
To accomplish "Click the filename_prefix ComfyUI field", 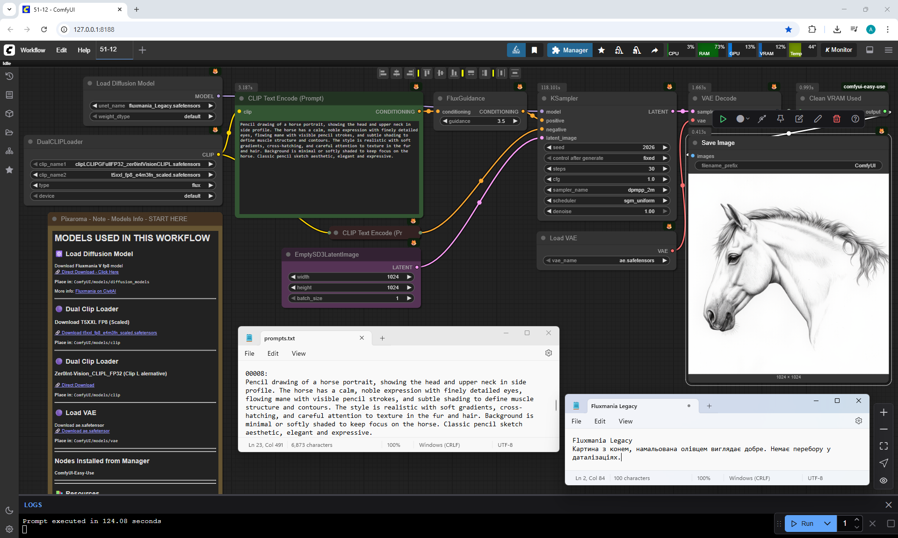I will click(788, 165).
